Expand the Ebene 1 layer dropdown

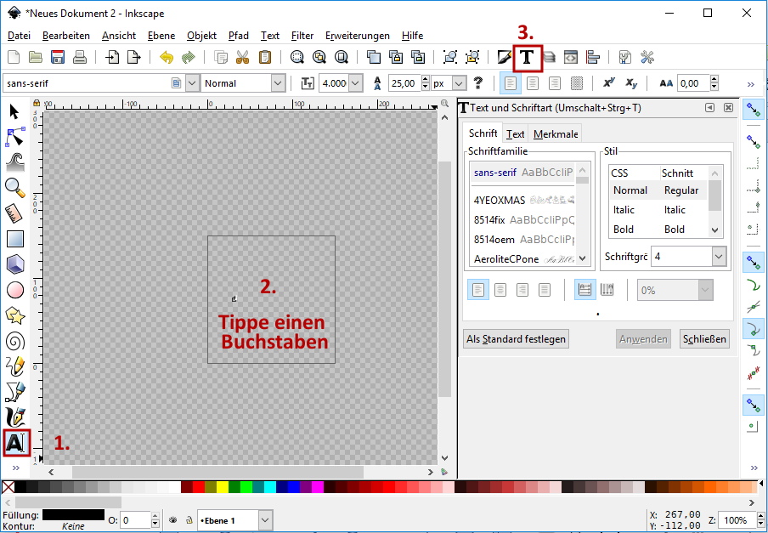[x=265, y=520]
